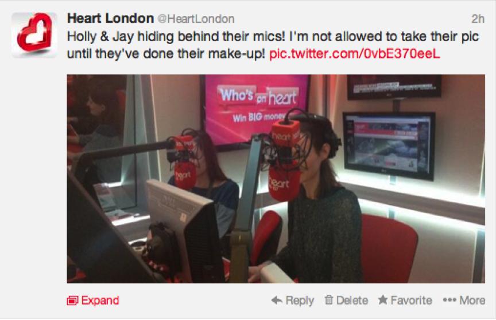The image size is (496, 320).
Task: Open the studio photo thumbnail
Action: coord(276,179)
